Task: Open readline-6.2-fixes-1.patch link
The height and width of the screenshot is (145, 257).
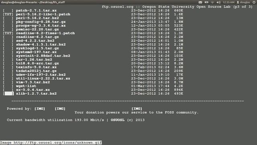Action: pos(45,33)
